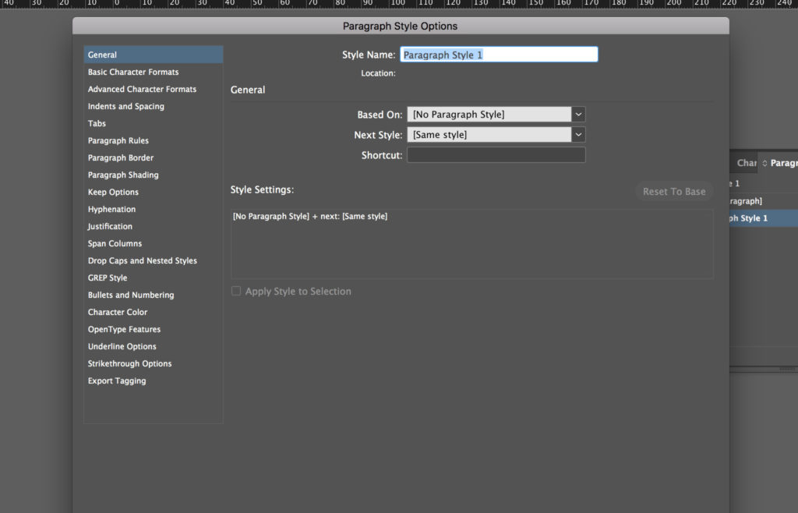Go to Indents and Spacing settings
The height and width of the screenshot is (513, 798).
coord(125,106)
